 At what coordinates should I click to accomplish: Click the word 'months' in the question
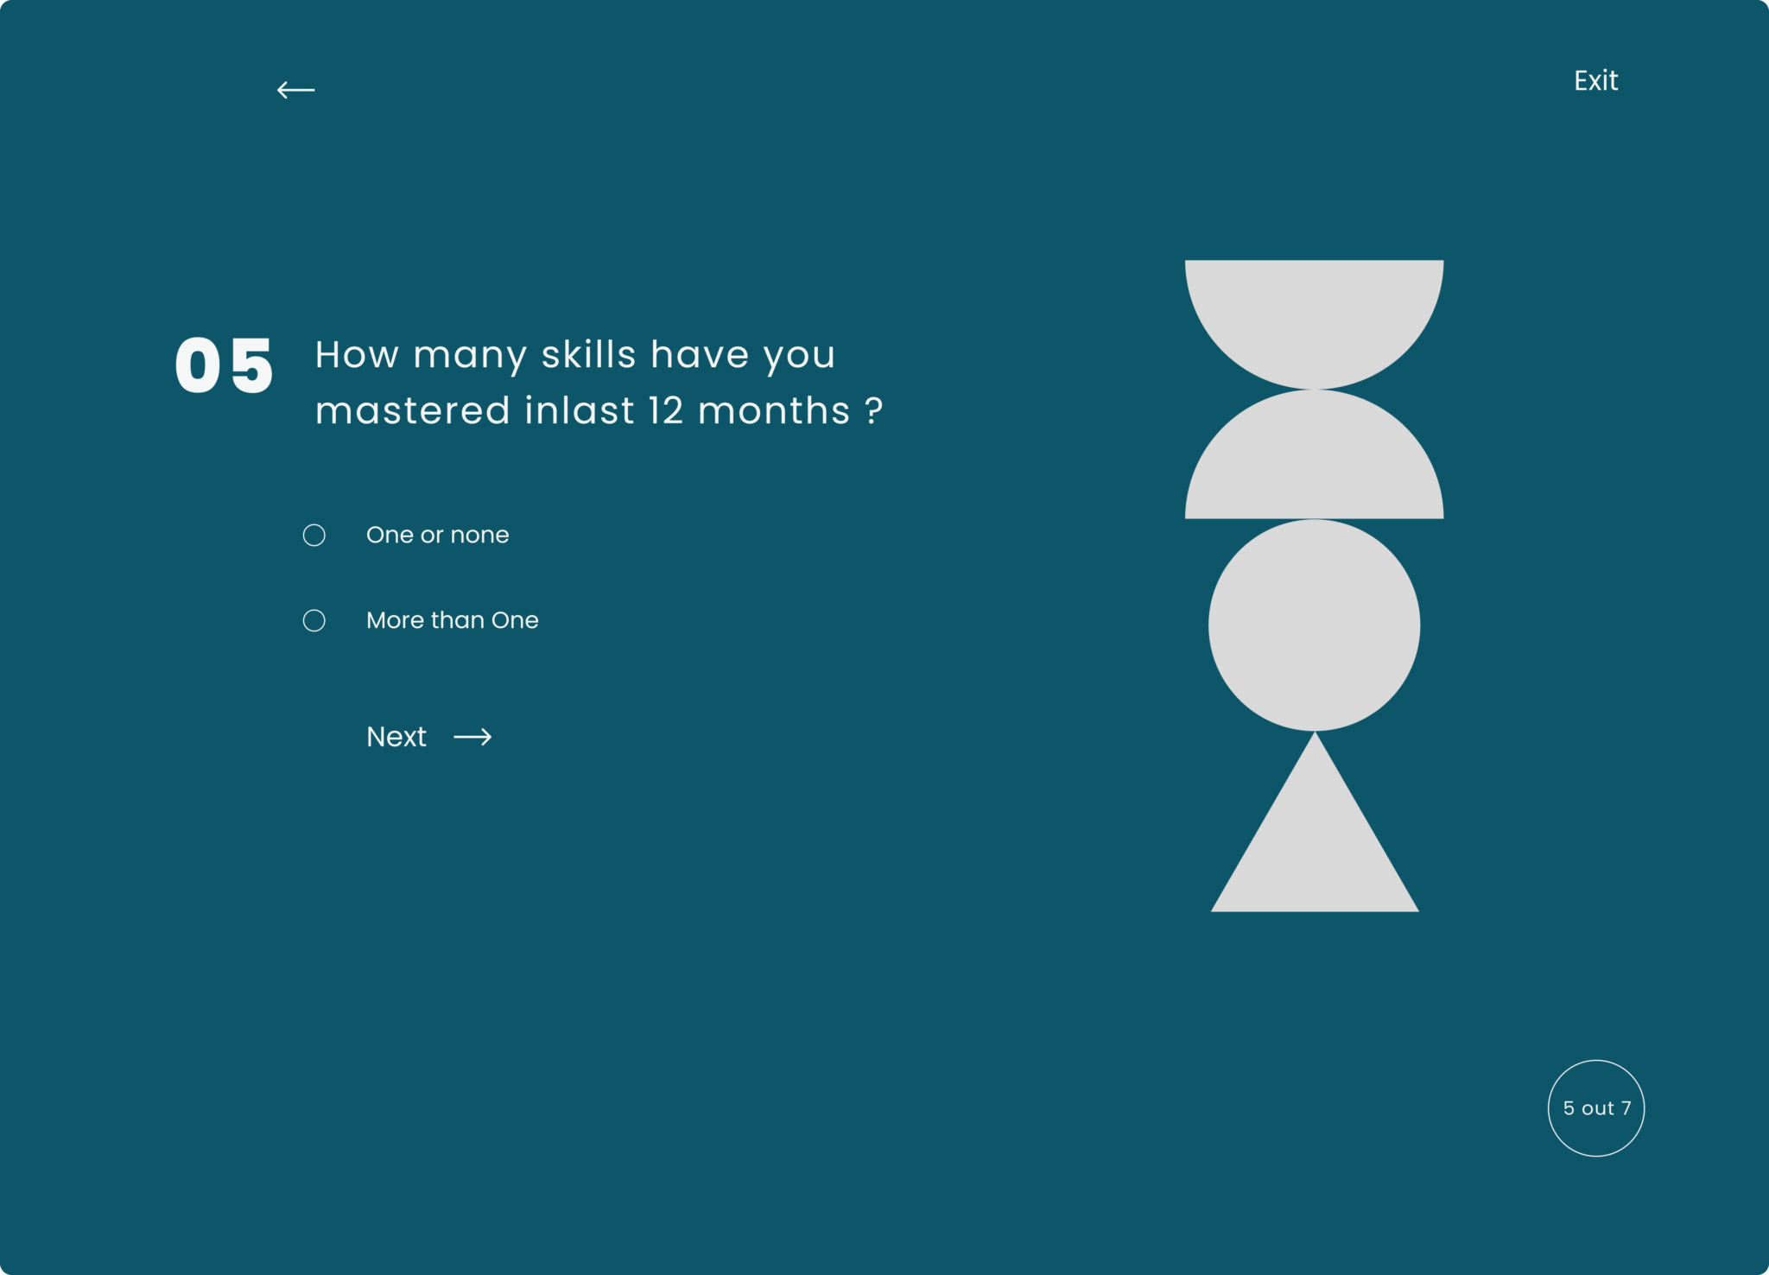click(774, 411)
